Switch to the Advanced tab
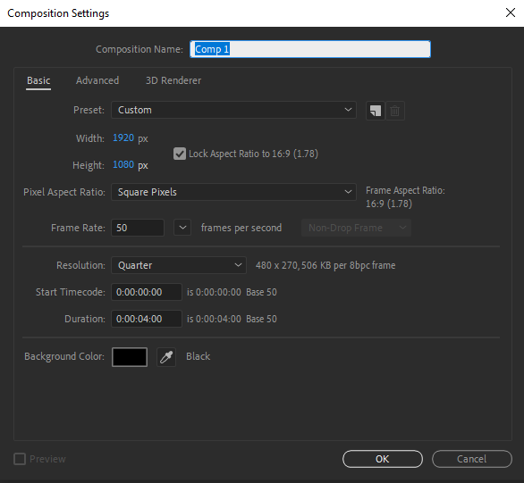524x483 pixels. click(x=97, y=80)
